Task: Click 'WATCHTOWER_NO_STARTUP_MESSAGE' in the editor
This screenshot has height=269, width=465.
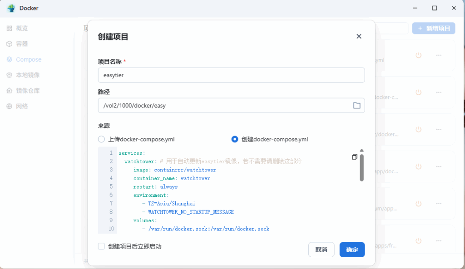Action: point(191,212)
